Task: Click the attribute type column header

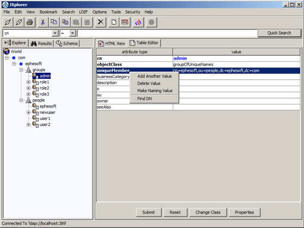Action: (135, 52)
